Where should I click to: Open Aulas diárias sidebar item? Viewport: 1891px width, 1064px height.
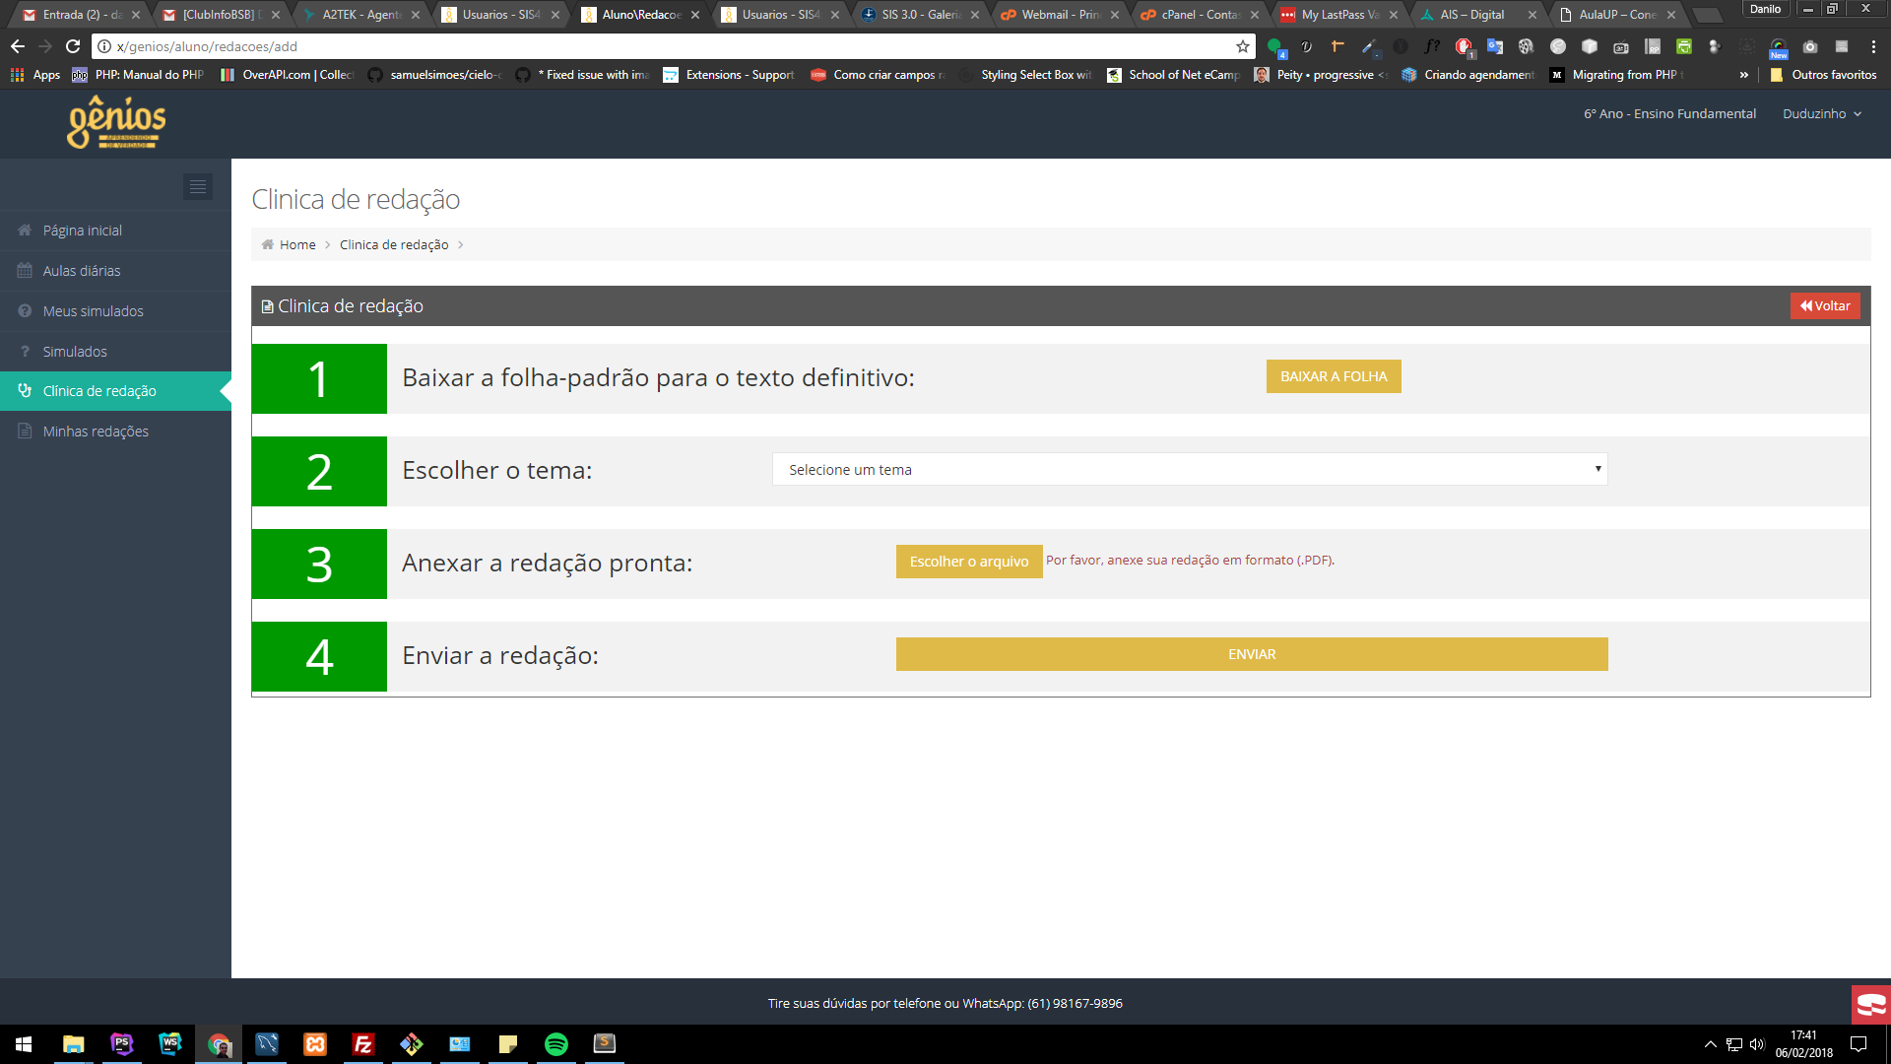pos(82,271)
